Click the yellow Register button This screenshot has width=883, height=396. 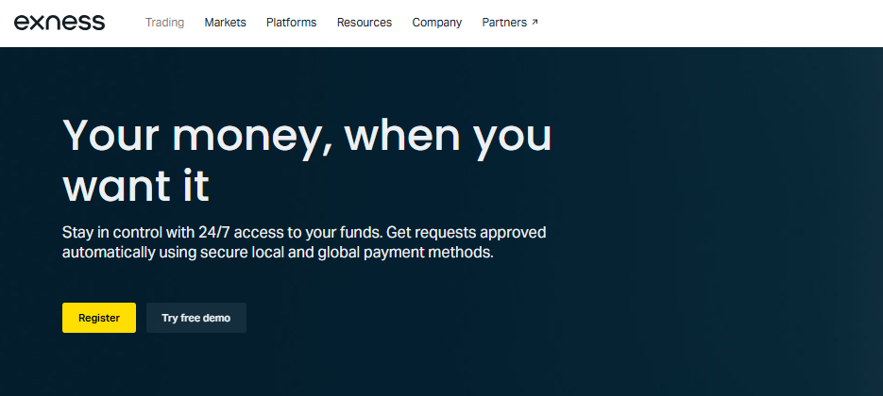coord(99,318)
